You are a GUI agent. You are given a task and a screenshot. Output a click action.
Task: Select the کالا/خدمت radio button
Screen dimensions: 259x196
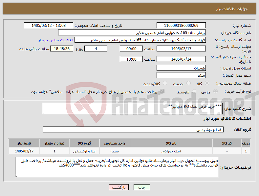165,83
